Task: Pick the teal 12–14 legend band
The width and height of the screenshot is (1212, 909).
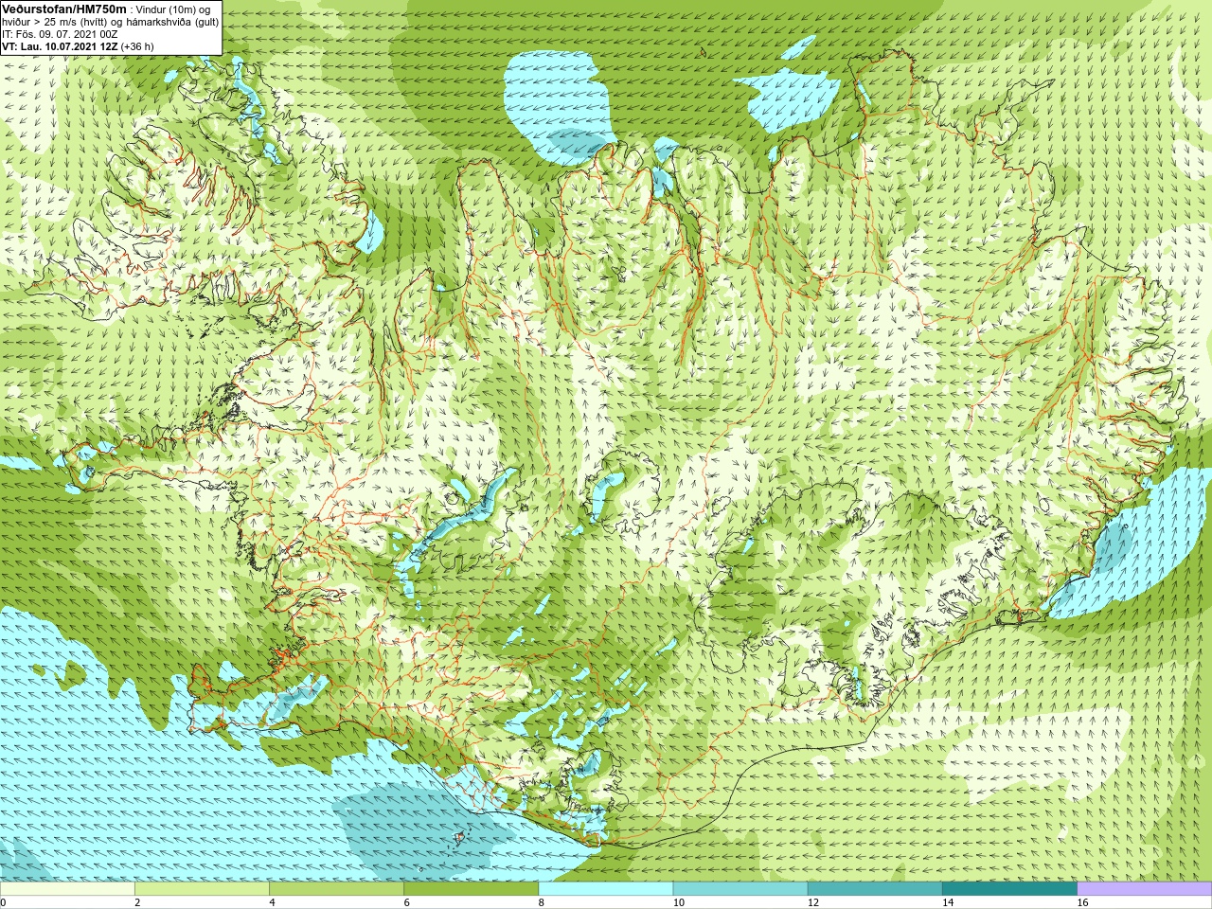Action: pos(875,889)
